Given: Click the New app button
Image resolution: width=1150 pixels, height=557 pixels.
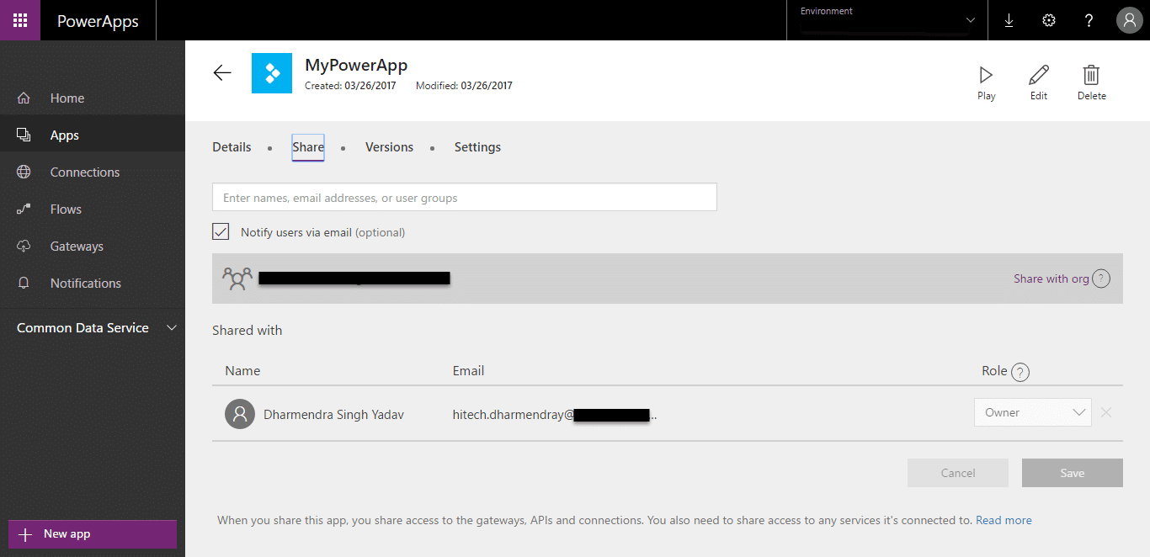Looking at the screenshot, I should pos(93,534).
